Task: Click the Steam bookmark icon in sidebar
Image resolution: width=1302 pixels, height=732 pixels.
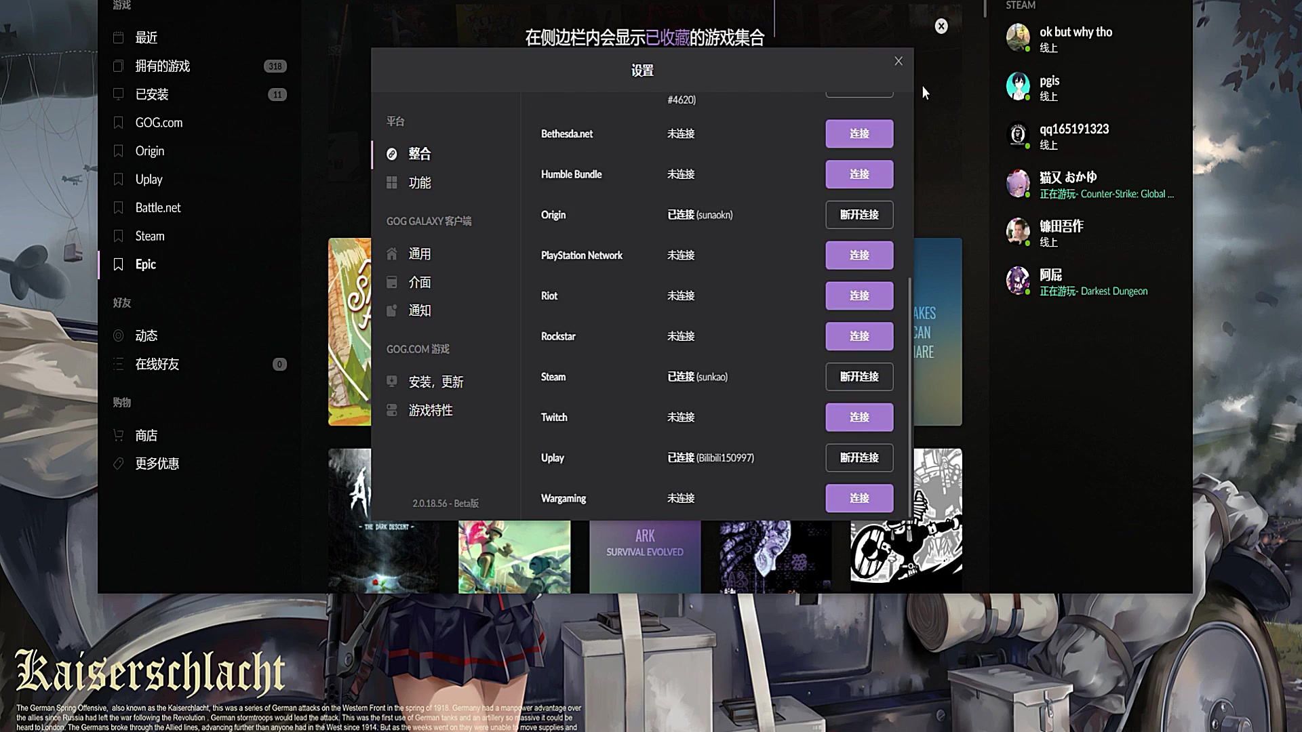Action: click(x=119, y=236)
